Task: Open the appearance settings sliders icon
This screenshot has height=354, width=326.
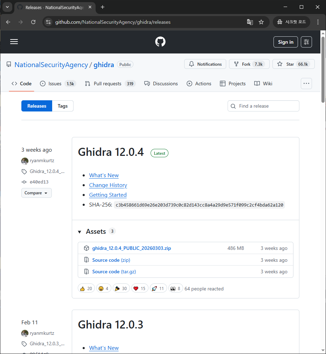Action: (x=306, y=42)
